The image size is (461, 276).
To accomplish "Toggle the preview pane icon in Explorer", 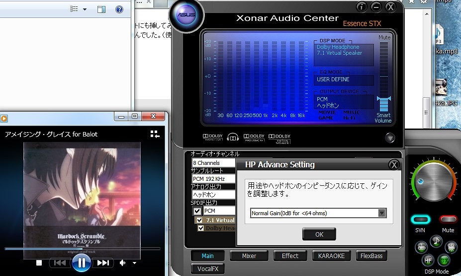I will [x=101, y=9].
